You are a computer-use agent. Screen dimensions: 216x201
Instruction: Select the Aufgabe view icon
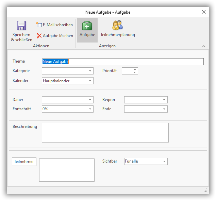[87, 26]
